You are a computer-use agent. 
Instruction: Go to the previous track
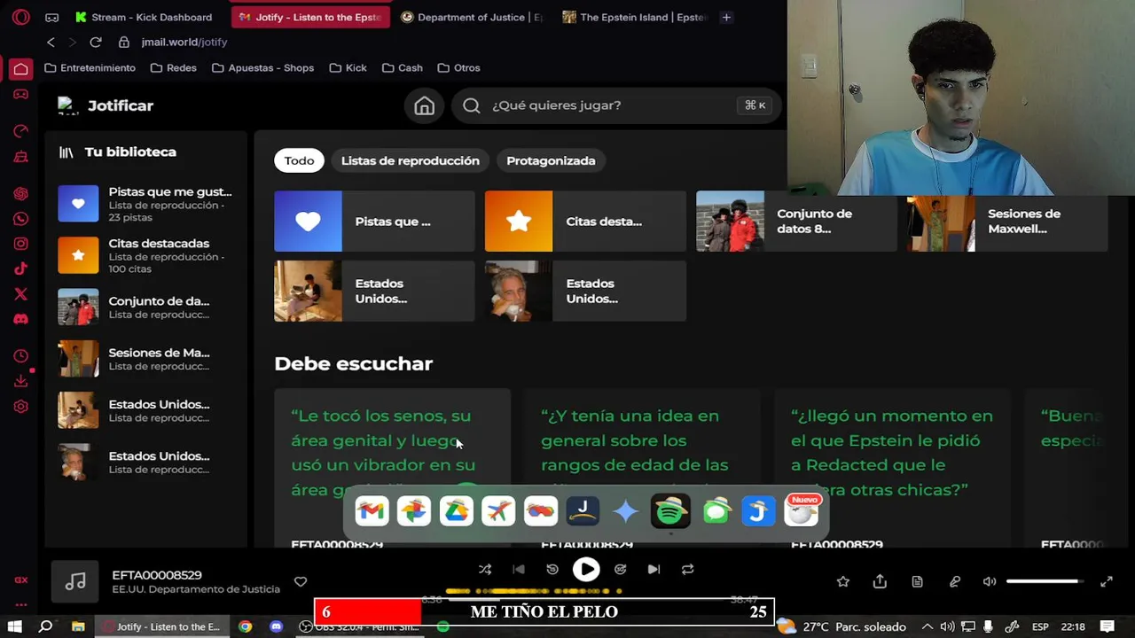click(x=519, y=570)
